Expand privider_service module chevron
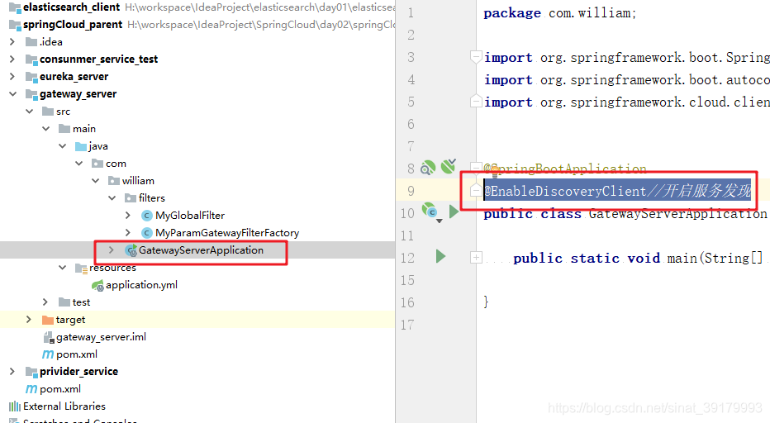This screenshot has height=423, width=770. click(12, 372)
